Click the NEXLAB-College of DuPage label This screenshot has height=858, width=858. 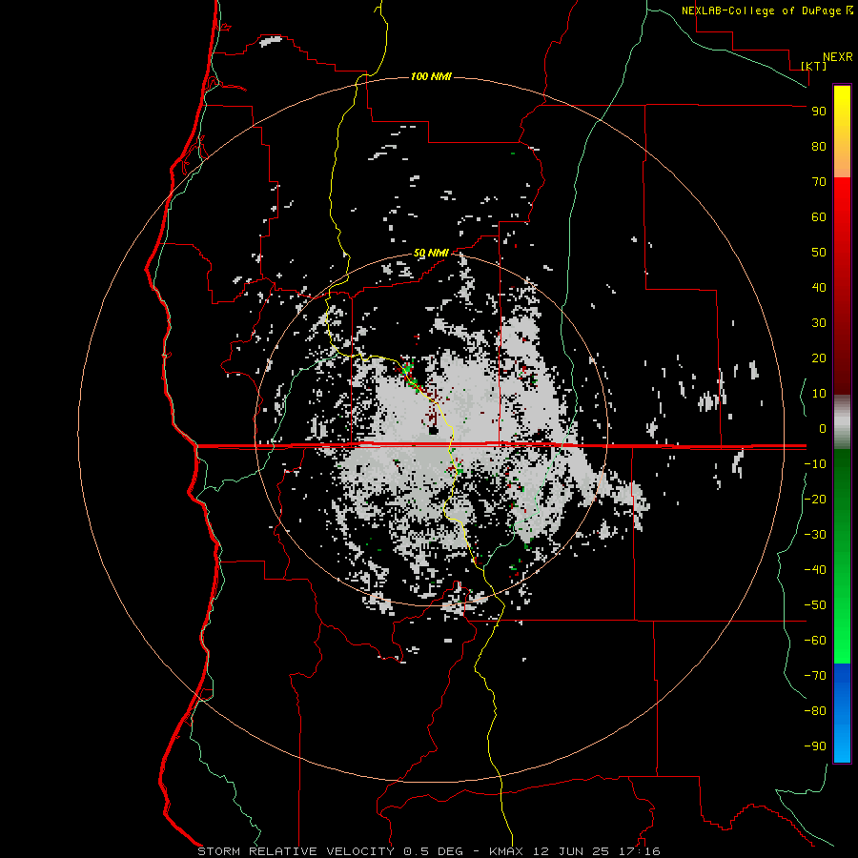761,10
